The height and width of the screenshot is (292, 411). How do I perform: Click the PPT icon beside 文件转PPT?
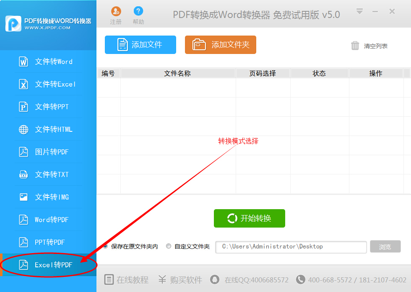click(x=23, y=107)
